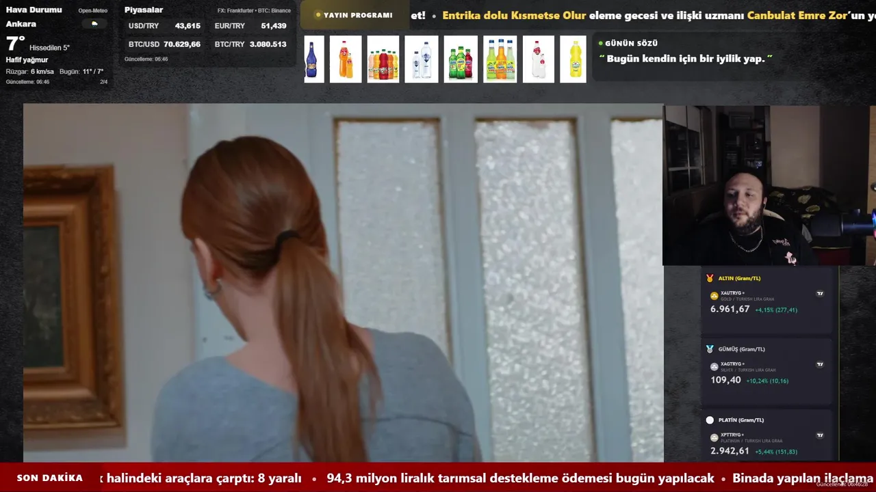Click the main video player area
Viewport: 876px width, 492px height.
343,283
